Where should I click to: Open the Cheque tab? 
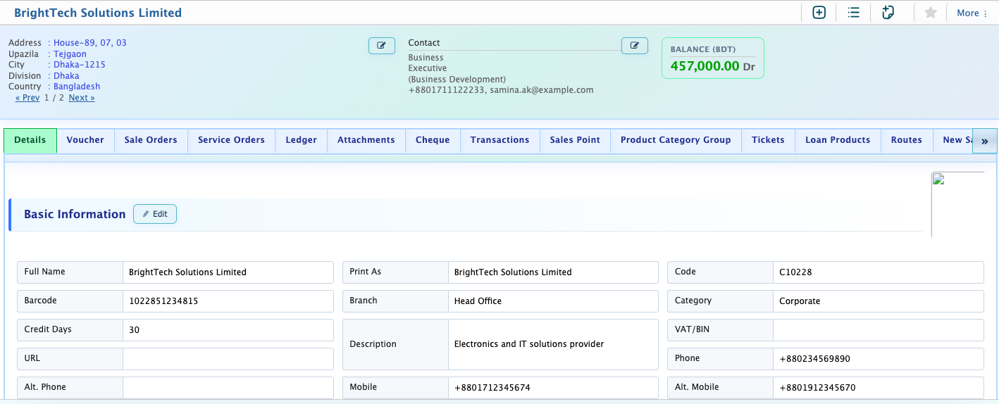(x=433, y=141)
